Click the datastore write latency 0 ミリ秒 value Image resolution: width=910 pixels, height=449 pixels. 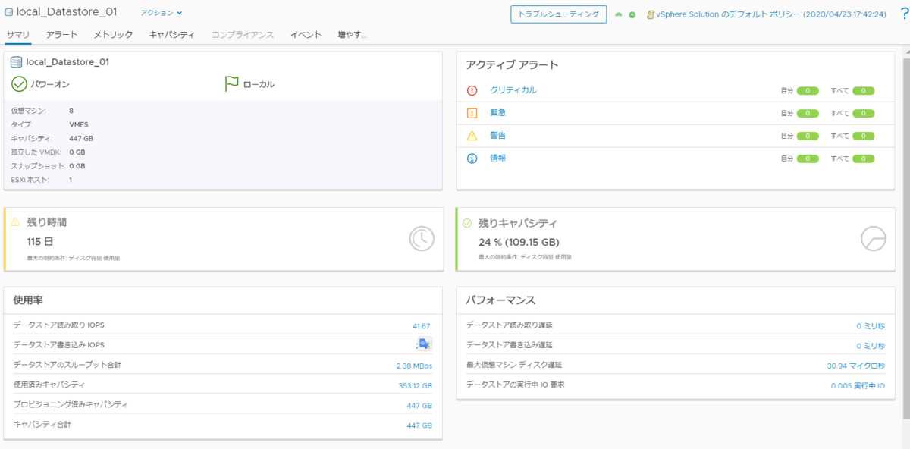coord(871,346)
